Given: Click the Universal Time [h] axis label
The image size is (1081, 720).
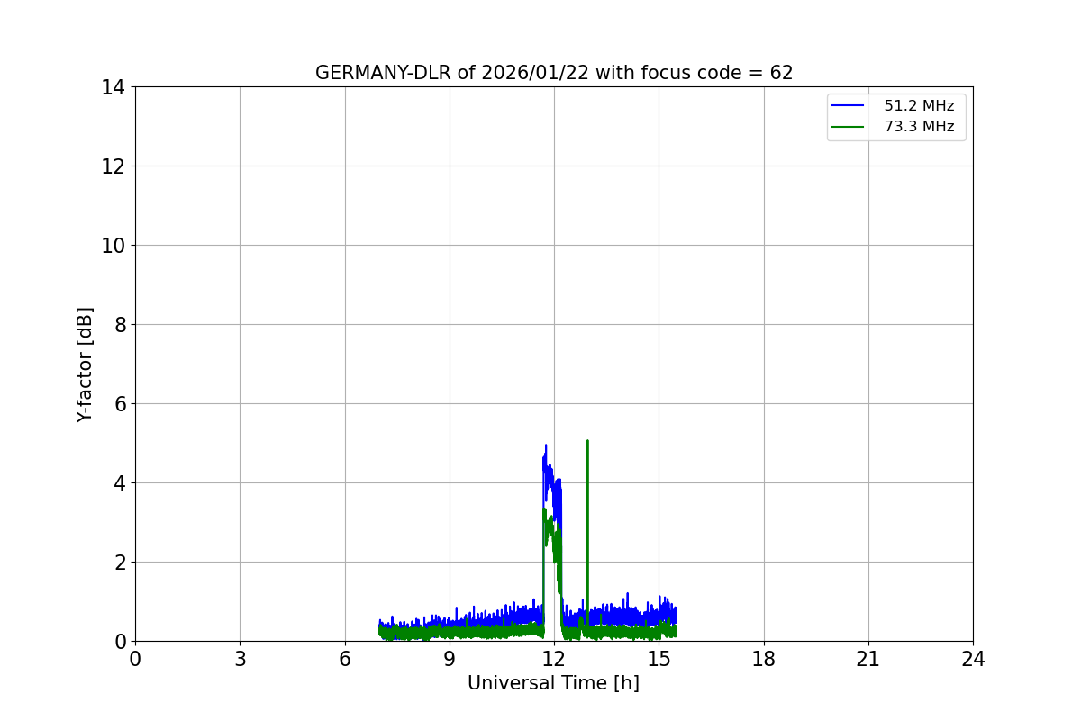Looking at the screenshot, I should pyautogui.click(x=553, y=683).
